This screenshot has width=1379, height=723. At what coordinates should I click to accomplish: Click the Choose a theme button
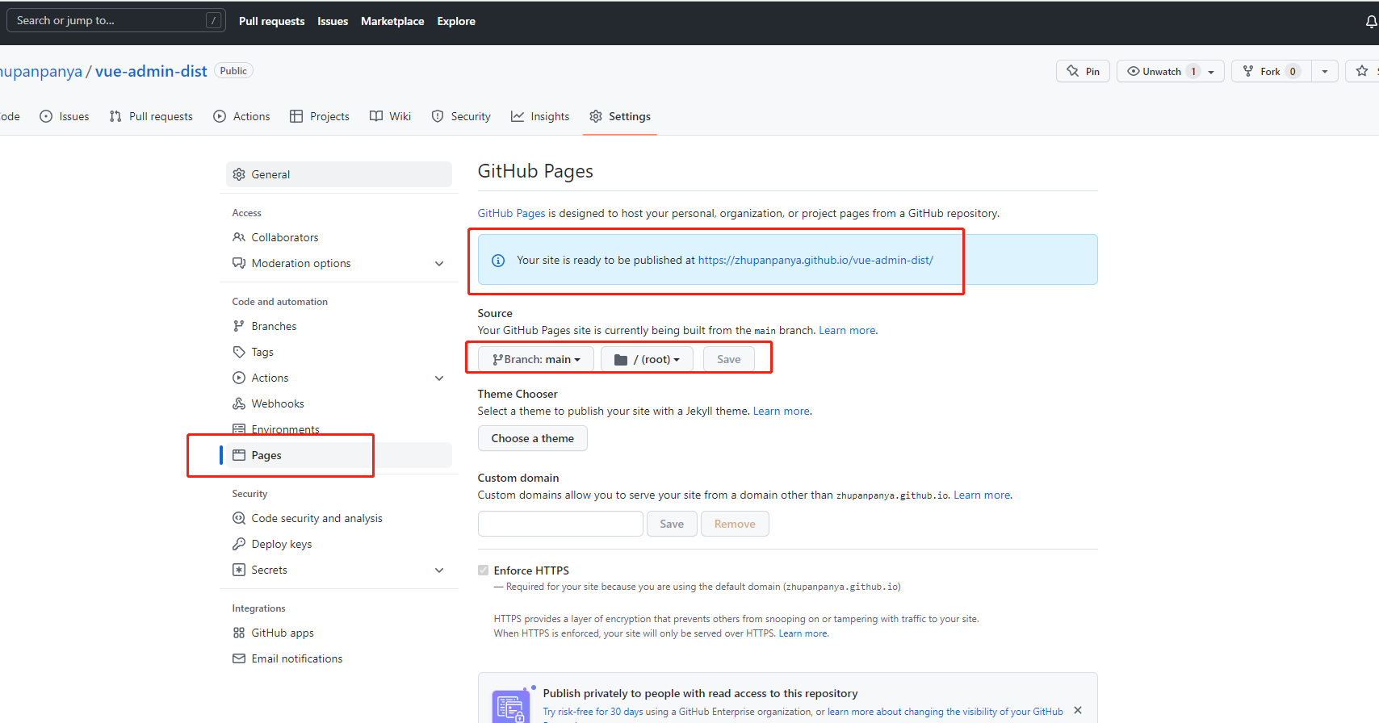pyautogui.click(x=533, y=438)
